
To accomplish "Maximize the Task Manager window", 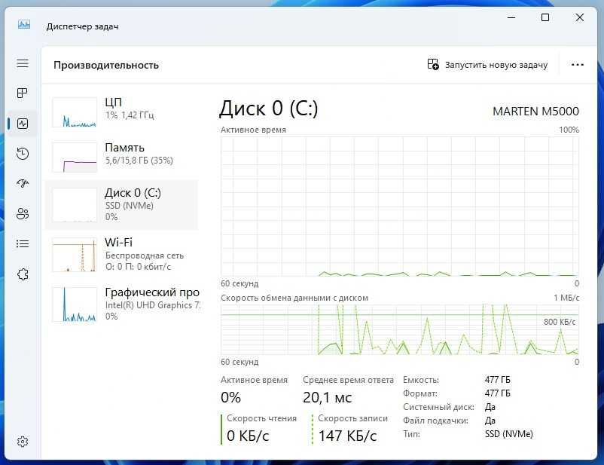I will click(x=545, y=17).
